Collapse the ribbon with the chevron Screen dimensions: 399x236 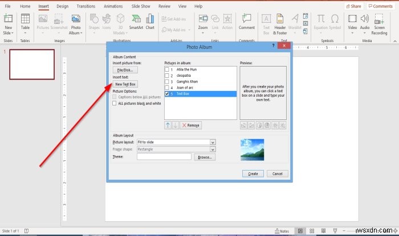coord(394,41)
